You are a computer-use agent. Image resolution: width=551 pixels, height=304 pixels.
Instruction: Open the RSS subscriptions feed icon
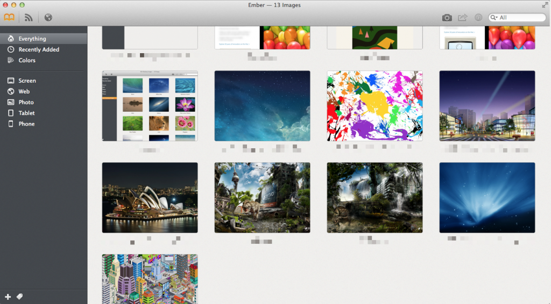(x=29, y=18)
